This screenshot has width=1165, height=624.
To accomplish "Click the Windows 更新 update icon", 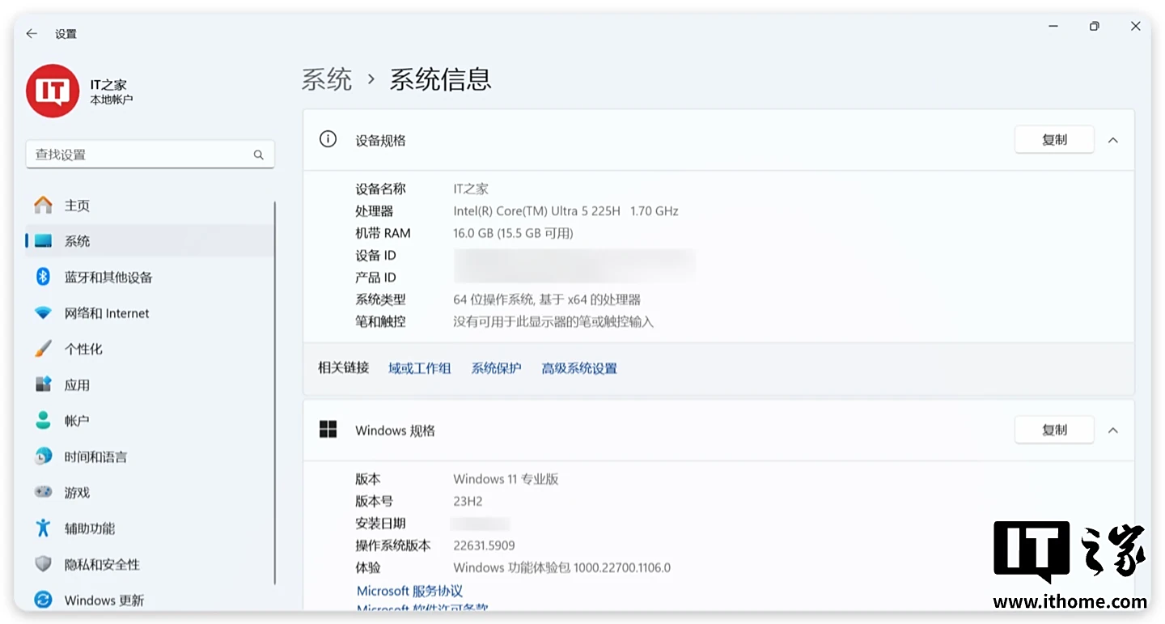I will click(x=44, y=600).
